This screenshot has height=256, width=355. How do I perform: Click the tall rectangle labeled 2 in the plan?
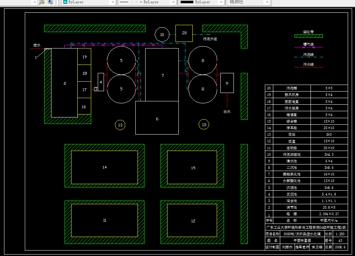pyautogui.click(x=65, y=83)
